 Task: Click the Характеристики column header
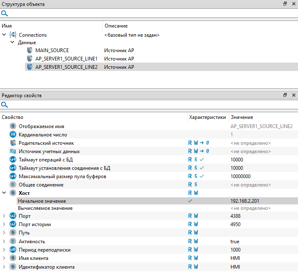pyautogui.click(x=207, y=117)
